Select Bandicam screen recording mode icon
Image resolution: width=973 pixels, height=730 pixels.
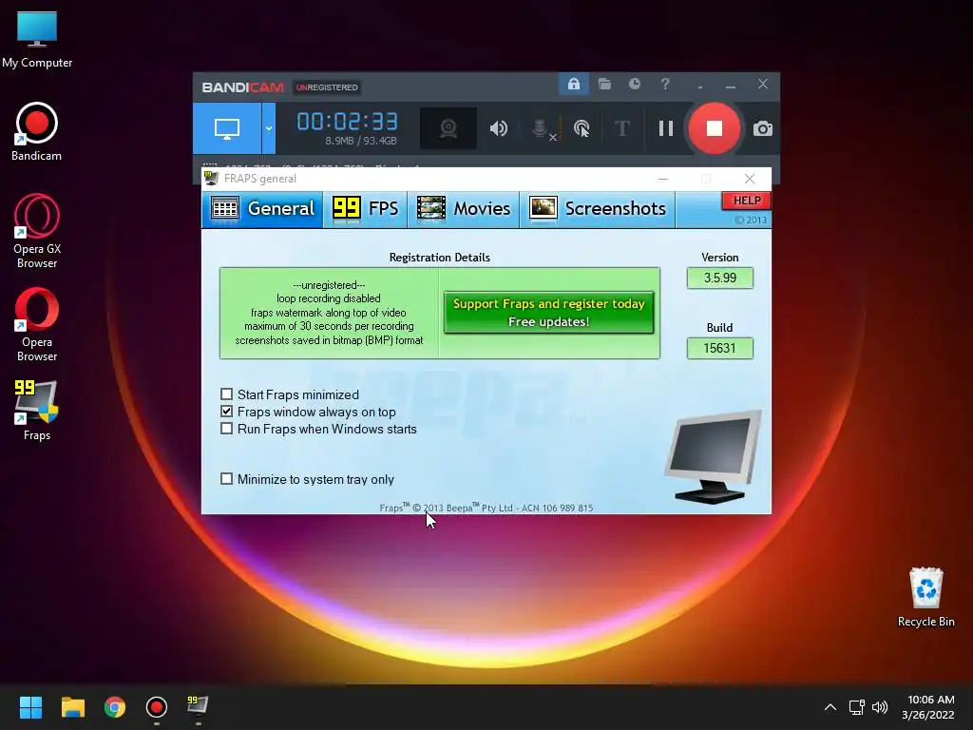coord(227,128)
